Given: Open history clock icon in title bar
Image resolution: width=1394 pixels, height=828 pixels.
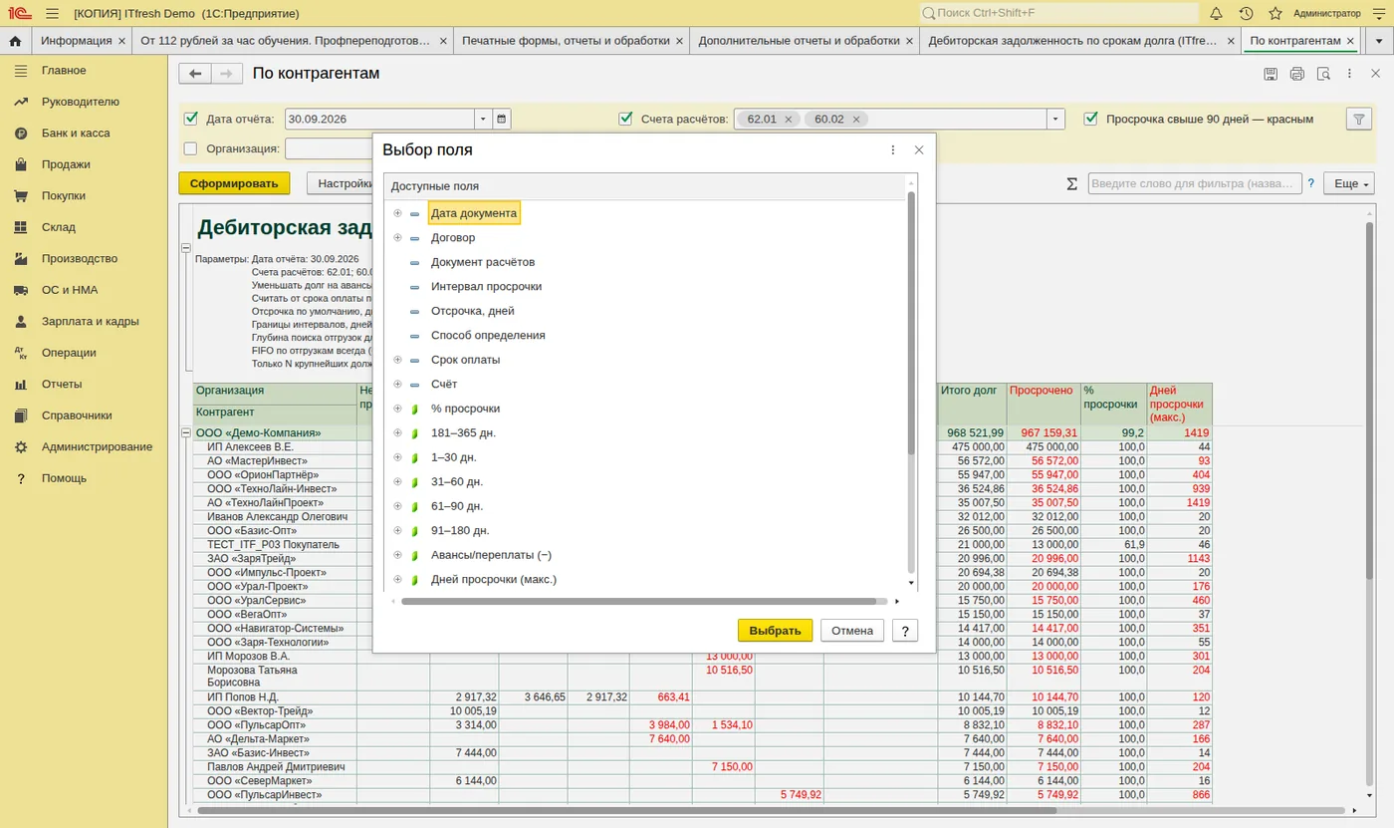Looking at the screenshot, I should [x=1246, y=13].
